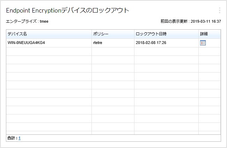Click divider between デバイス名 and ポリシー headers
Viewport: 227px width, 148px height.
[91, 34]
